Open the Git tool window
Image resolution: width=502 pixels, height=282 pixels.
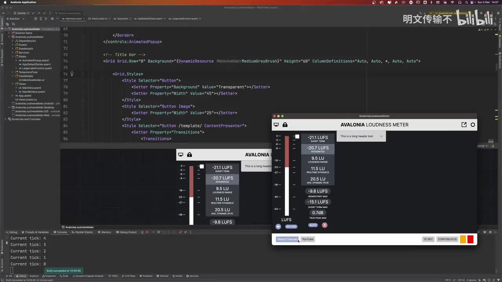tap(9, 276)
